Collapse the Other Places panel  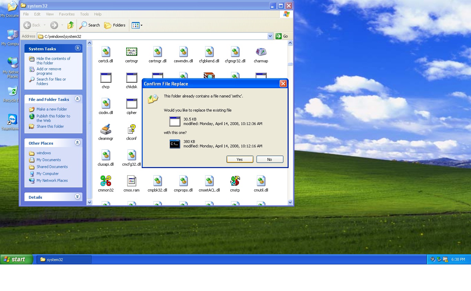[78, 143]
